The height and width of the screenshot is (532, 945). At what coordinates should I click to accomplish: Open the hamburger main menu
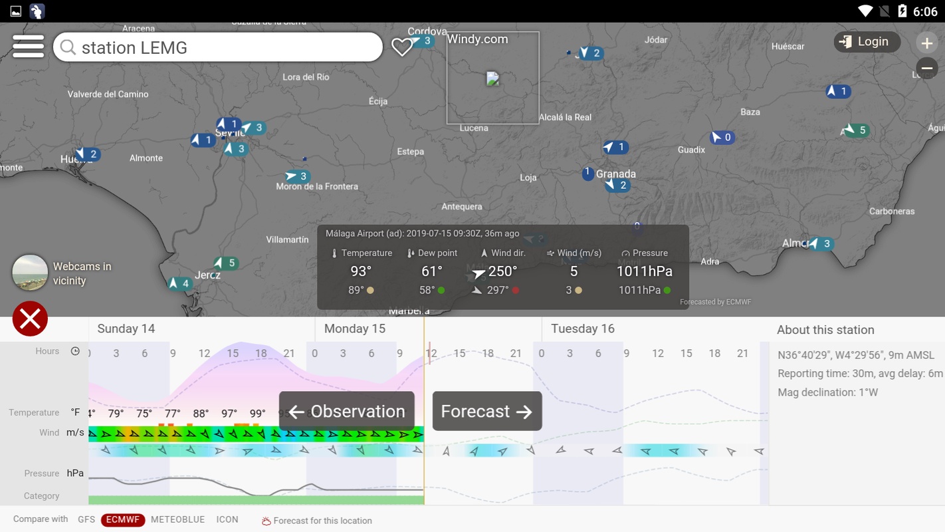pos(28,47)
